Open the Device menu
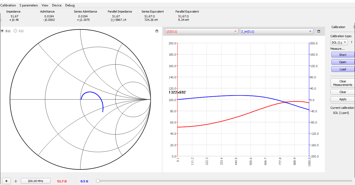Screen dimensions: 355x185 (x=57, y=5)
